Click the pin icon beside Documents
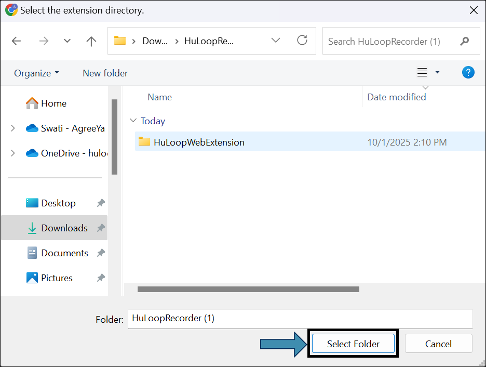Screen dimensions: 486x367 [x=101, y=253]
